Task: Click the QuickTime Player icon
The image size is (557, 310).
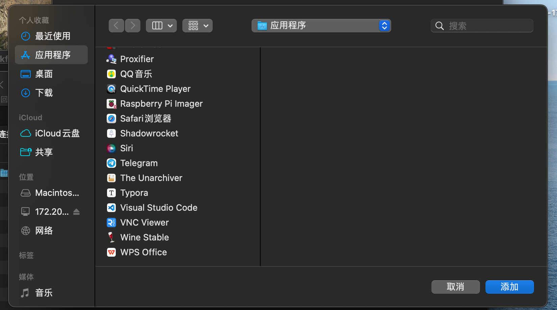Action: coord(111,89)
